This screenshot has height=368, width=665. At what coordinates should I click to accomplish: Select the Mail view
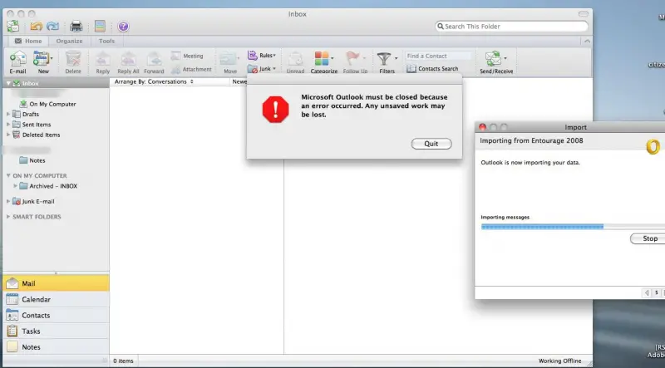tap(56, 283)
